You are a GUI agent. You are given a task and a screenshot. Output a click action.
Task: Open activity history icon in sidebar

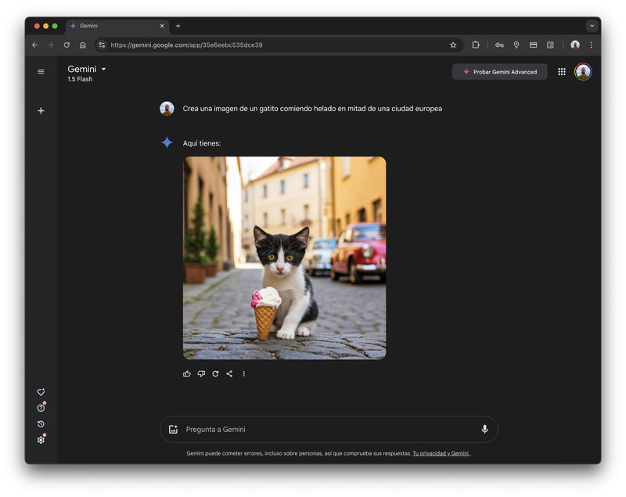(41, 424)
